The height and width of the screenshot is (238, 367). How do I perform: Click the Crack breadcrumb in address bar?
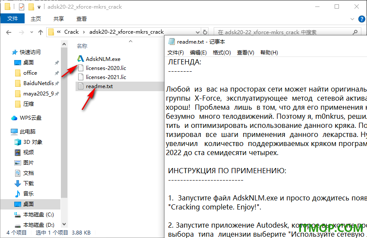pos(71,32)
